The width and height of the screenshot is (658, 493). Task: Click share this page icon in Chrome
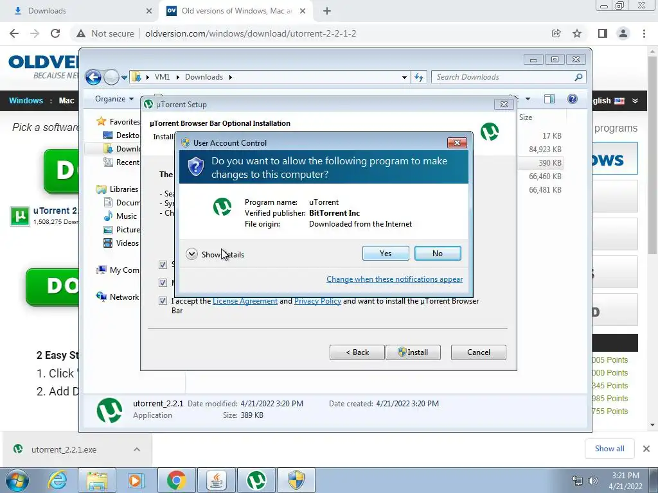click(556, 33)
